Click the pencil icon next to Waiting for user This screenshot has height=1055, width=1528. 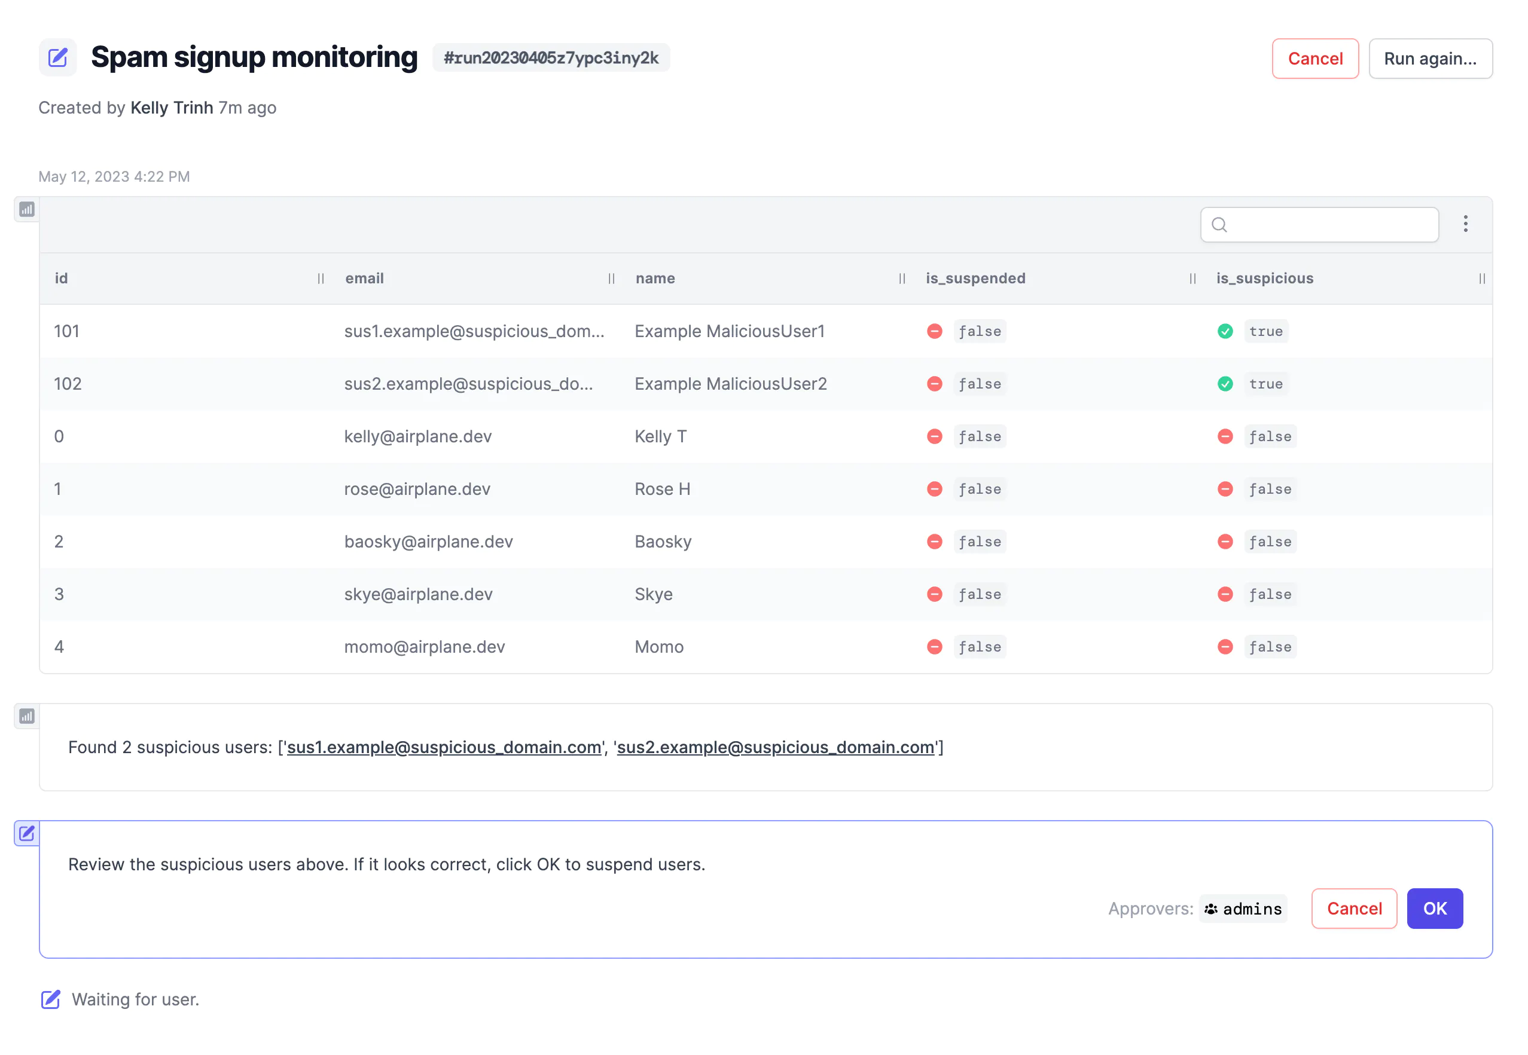(x=50, y=999)
